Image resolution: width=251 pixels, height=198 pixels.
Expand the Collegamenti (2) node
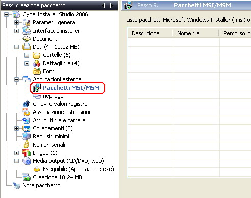click(x=16, y=128)
